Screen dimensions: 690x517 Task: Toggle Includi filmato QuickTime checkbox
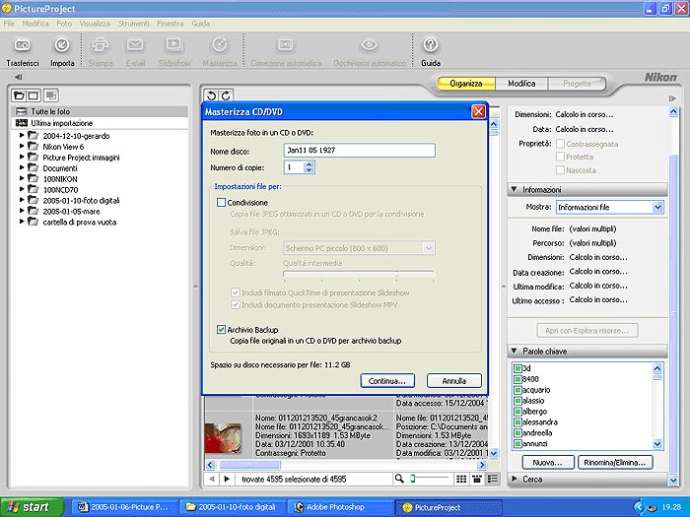pyautogui.click(x=235, y=292)
